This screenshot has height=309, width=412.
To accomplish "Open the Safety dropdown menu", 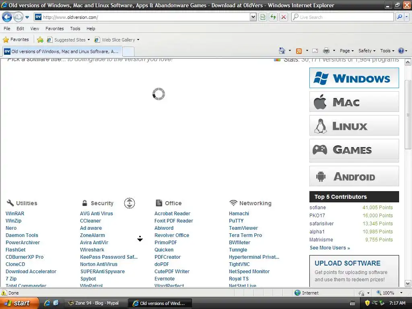I will pyautogui.click(x=367, y=51).
